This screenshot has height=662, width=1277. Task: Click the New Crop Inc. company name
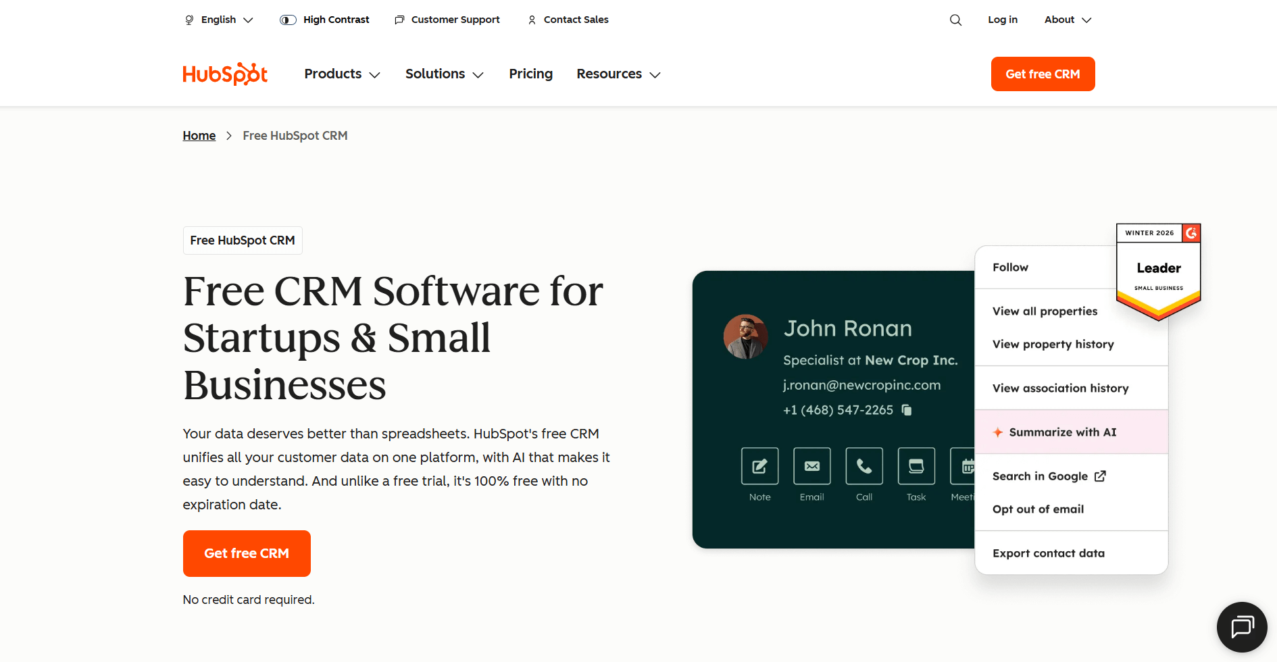coord(911,361)
